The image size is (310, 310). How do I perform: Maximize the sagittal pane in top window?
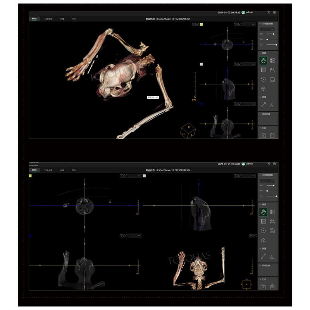tap(240, 64)
